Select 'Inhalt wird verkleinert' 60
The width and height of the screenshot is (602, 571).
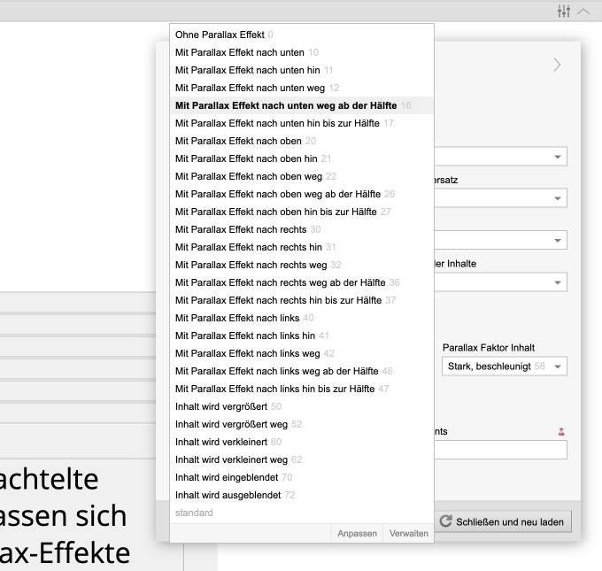[x=302, y=442]
